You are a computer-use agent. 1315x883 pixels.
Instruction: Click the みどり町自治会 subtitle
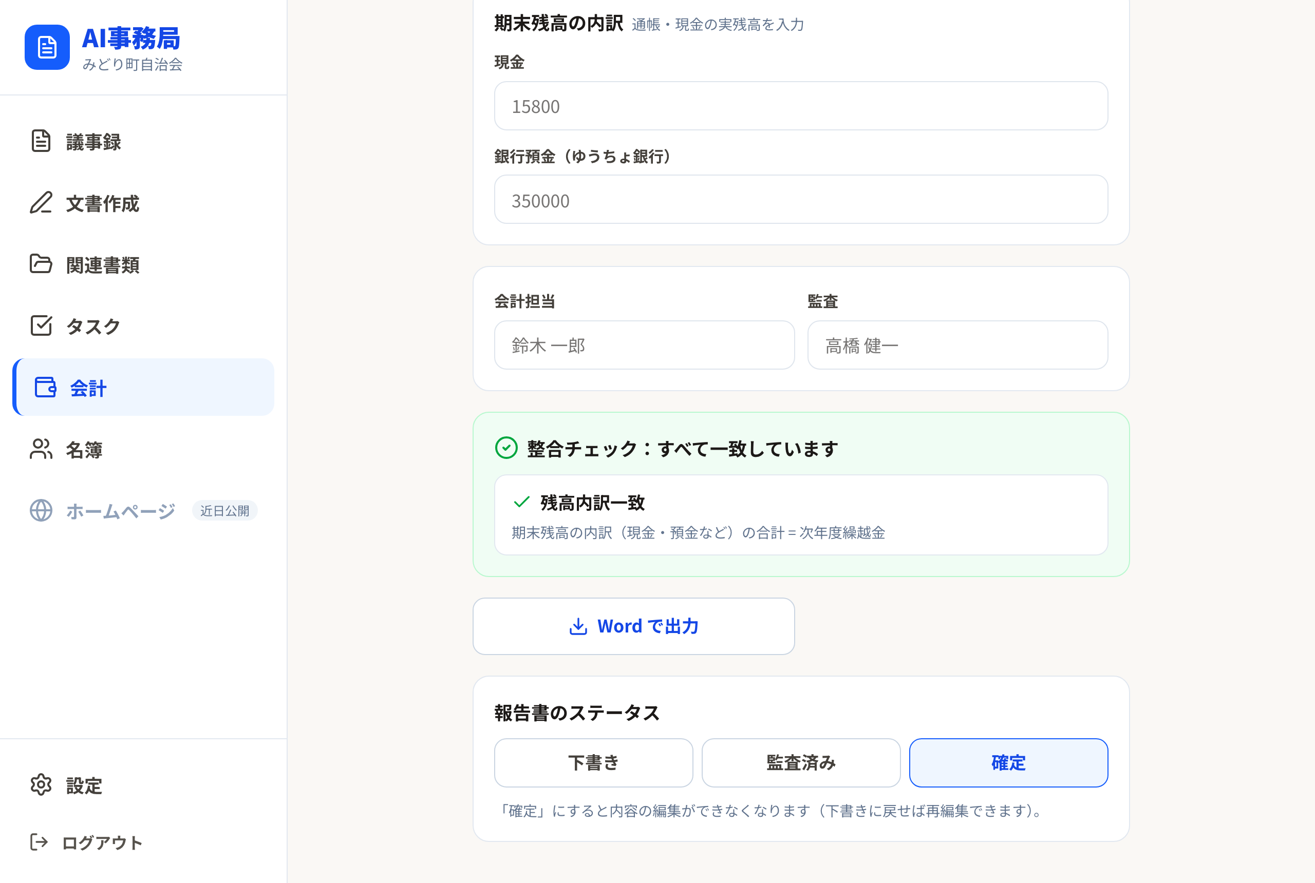pos(133,64)
